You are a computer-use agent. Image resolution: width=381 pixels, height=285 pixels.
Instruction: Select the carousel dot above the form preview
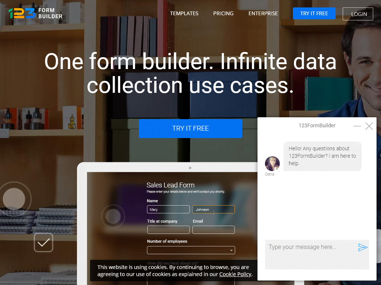point(190,168)
